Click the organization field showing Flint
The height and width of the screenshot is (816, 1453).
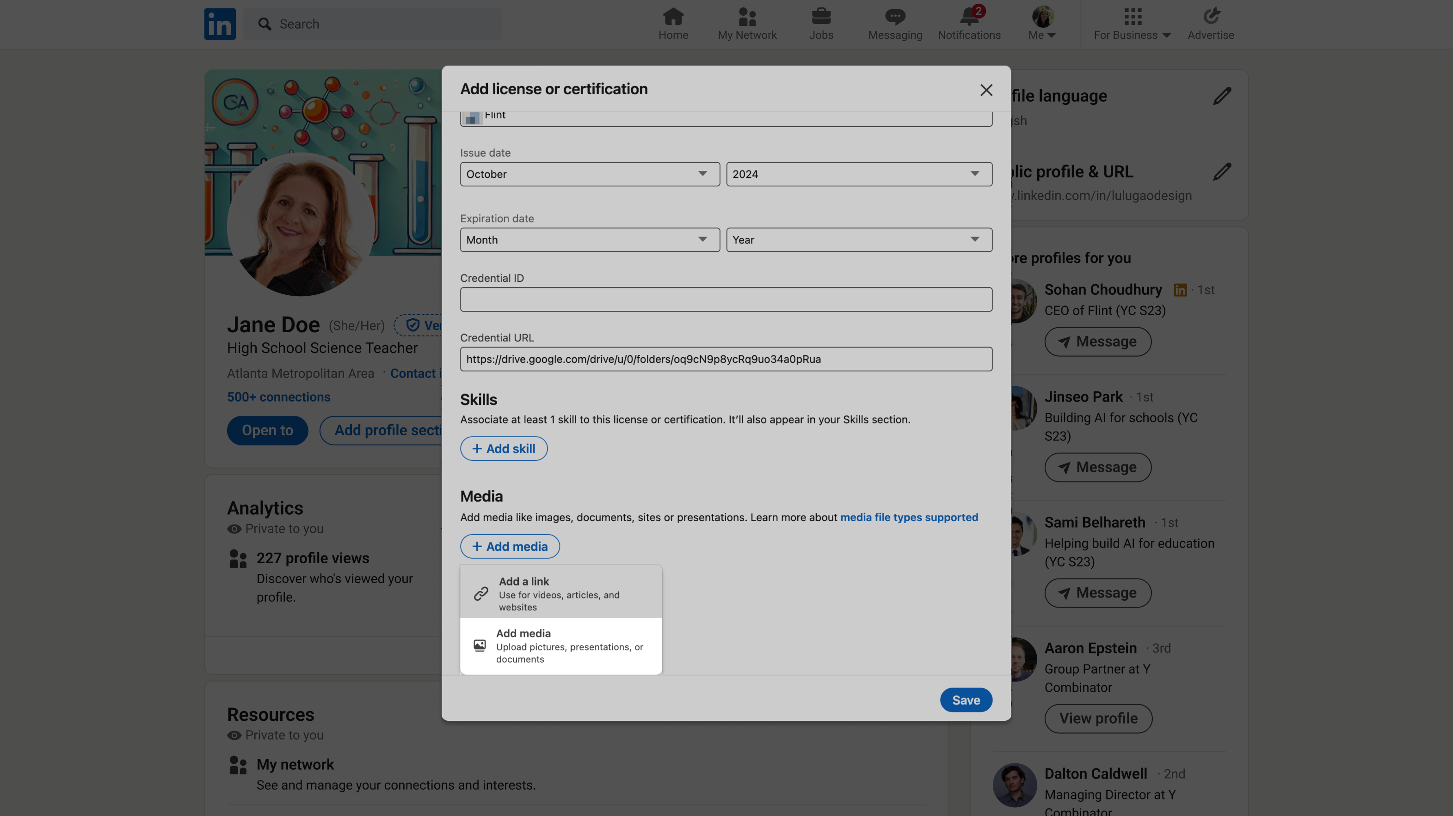[x=726, y=118]
